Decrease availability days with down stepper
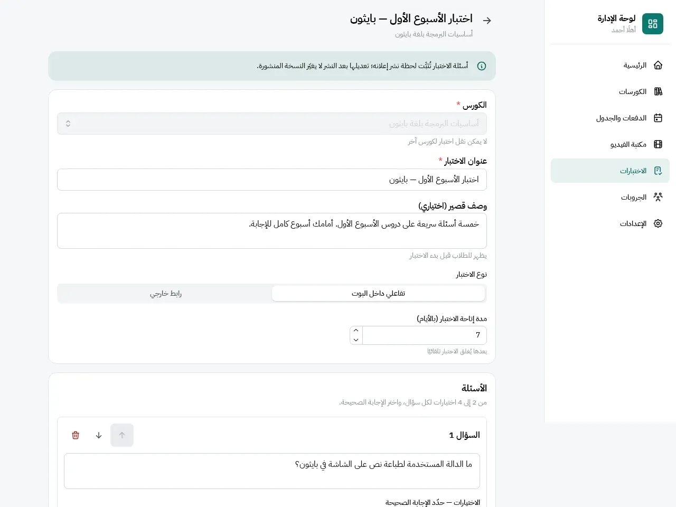 click(x=356, y=340)
